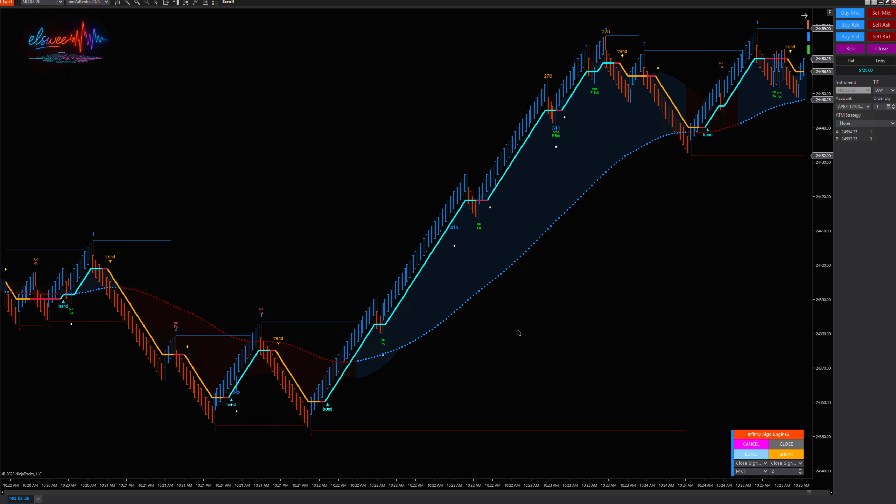Open the bar type chart style icon
Viewport: 896px width, 504px height.
click(117, 2)
